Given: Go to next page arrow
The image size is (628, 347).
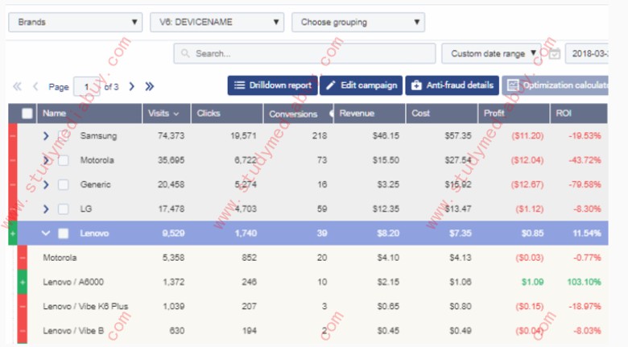Looking at the screenshot, I should 131,87.
